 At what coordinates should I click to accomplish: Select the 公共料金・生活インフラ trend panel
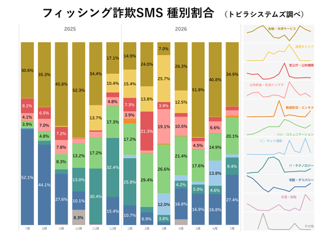point(278,90)
